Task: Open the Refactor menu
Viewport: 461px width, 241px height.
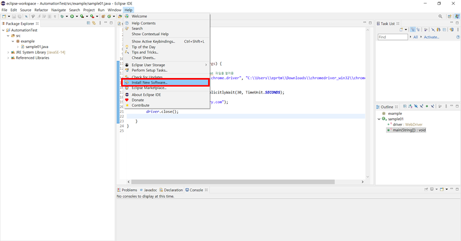Action: click(41, 10)
